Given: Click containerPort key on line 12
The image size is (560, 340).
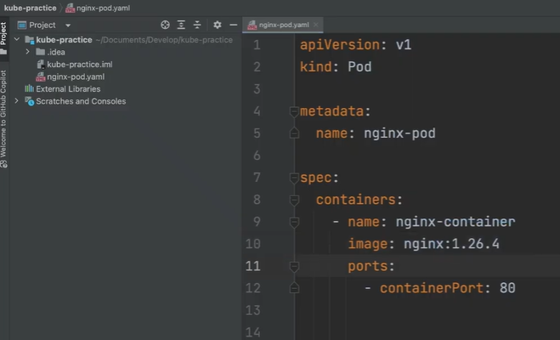Looking at the screenshot, I should (x=432, y=288).
